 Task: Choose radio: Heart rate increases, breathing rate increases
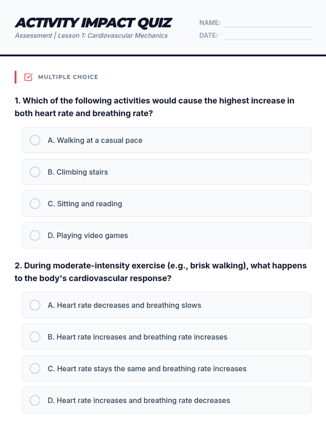(35, 337)
